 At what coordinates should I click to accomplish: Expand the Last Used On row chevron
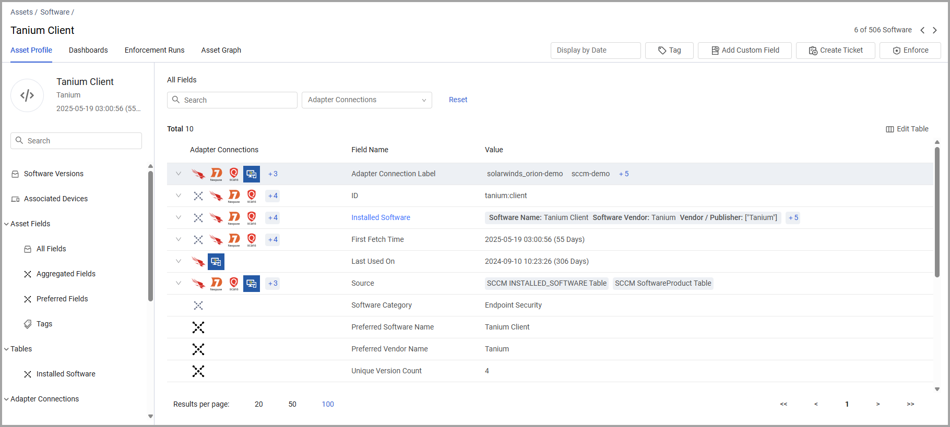click(179, 261)
